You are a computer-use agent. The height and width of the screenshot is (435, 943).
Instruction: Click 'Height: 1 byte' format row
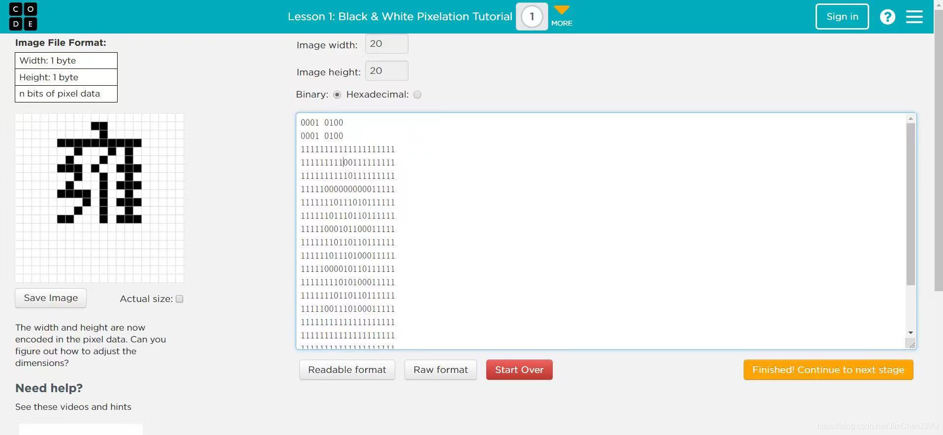point(66,77)
